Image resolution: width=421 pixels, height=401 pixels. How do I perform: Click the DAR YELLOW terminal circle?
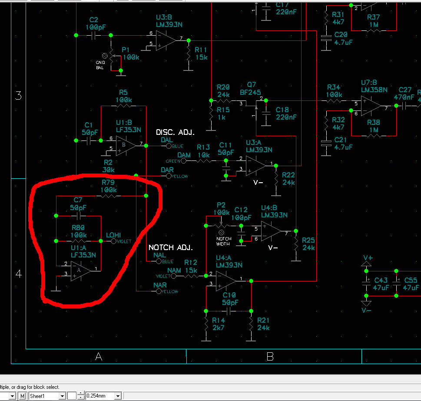tap(169, 176)
